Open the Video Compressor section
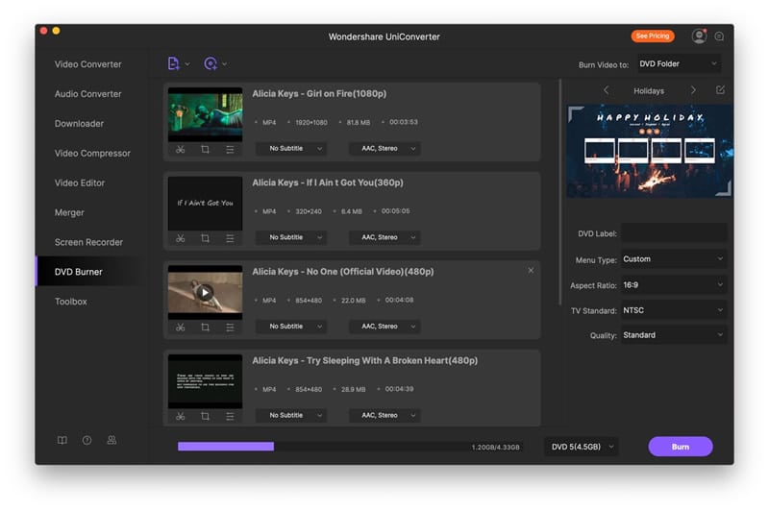The height and width of the screenshot is (511, 769). [x=92, y=154]
